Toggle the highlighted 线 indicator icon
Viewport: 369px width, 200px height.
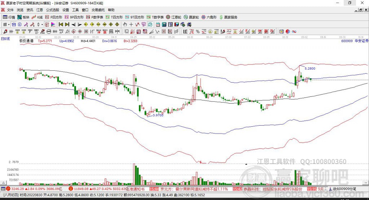150,24
